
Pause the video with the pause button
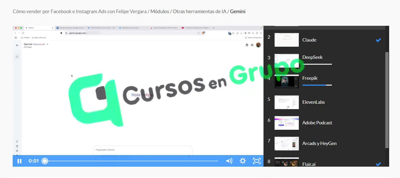[19, 161]
